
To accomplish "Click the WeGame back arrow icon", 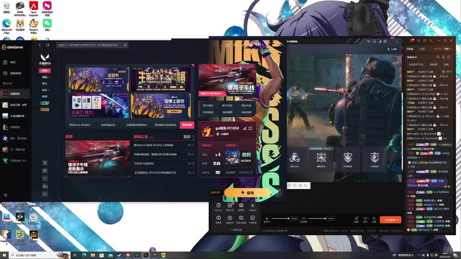I will coord(40,45).
